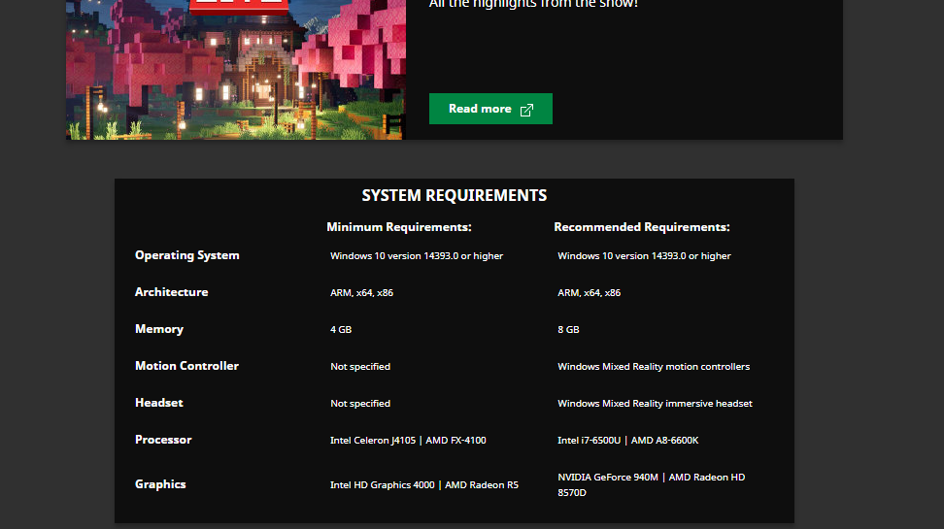Click the external link icon on Read more
Viewport: 944px width, 529px height.
tap(527, 110)
